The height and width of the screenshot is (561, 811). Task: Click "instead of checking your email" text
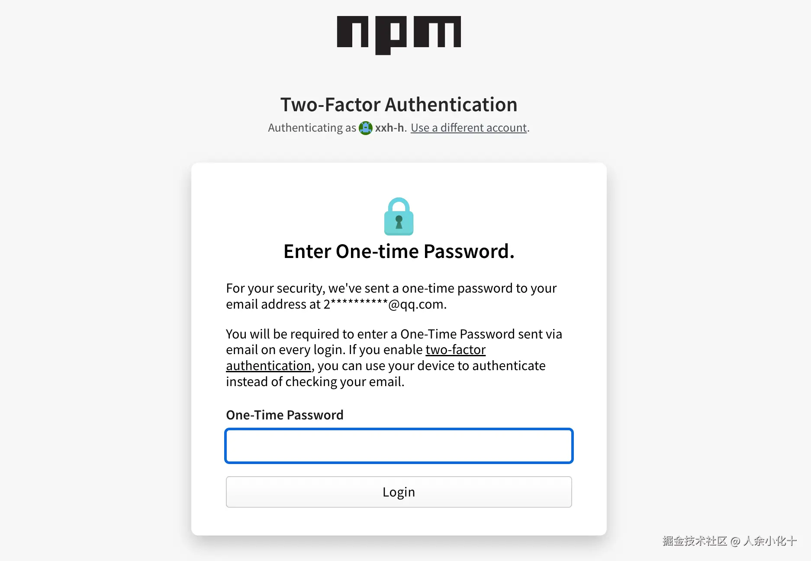point(315,382)
